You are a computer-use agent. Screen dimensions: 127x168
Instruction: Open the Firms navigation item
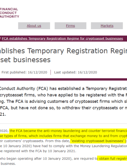click(70, 26)
